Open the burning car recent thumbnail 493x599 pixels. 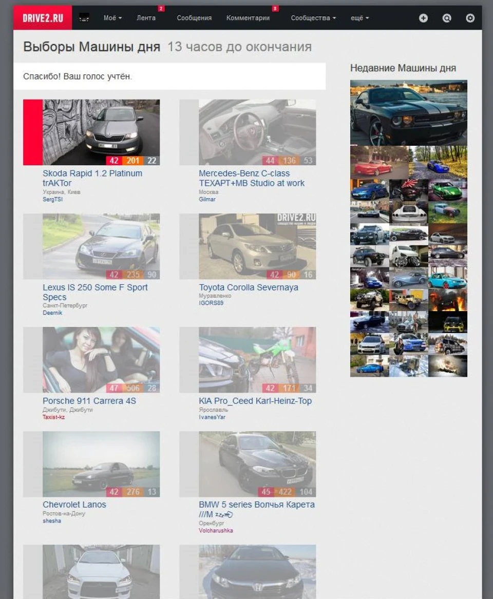point(447,300)
